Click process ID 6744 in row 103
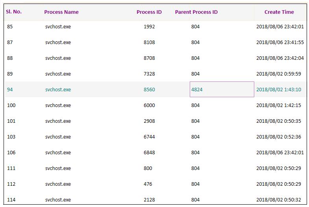The image size is (309, 207). pos(149,137)
